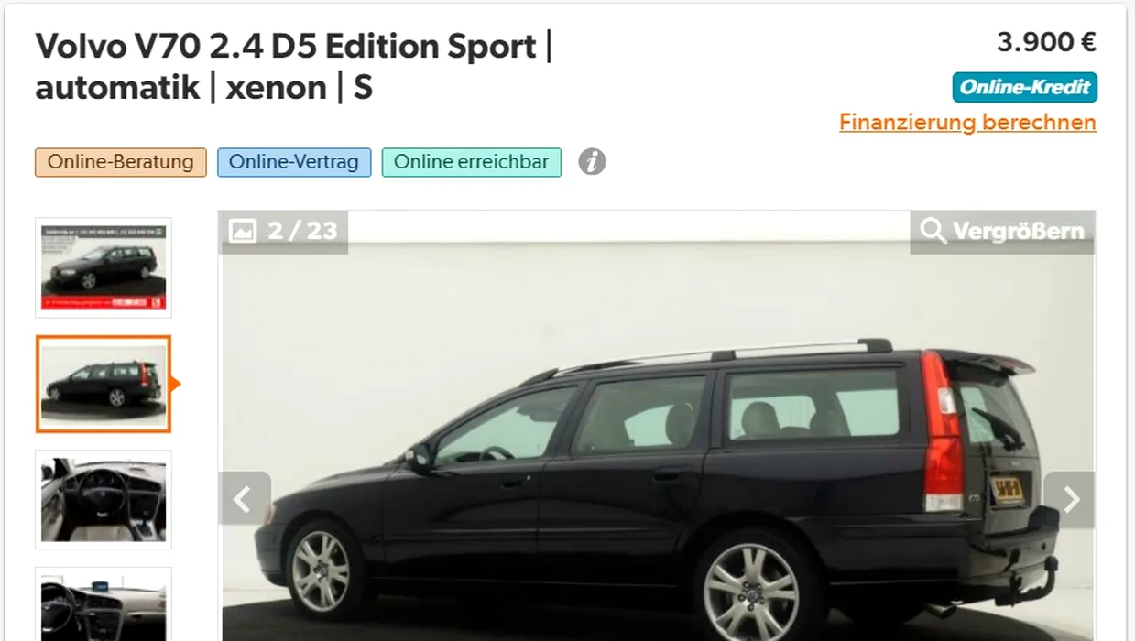Click the orange arrow marker beside selected thumbnail
The width and height of the screenshot is (1135, 641).
[x=176, y=384]
